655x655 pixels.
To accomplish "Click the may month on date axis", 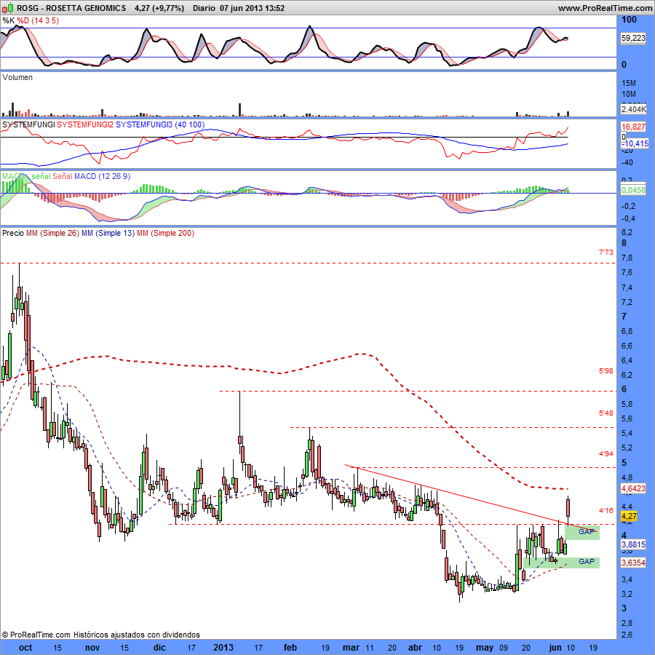I will click(x=485, y=648).
